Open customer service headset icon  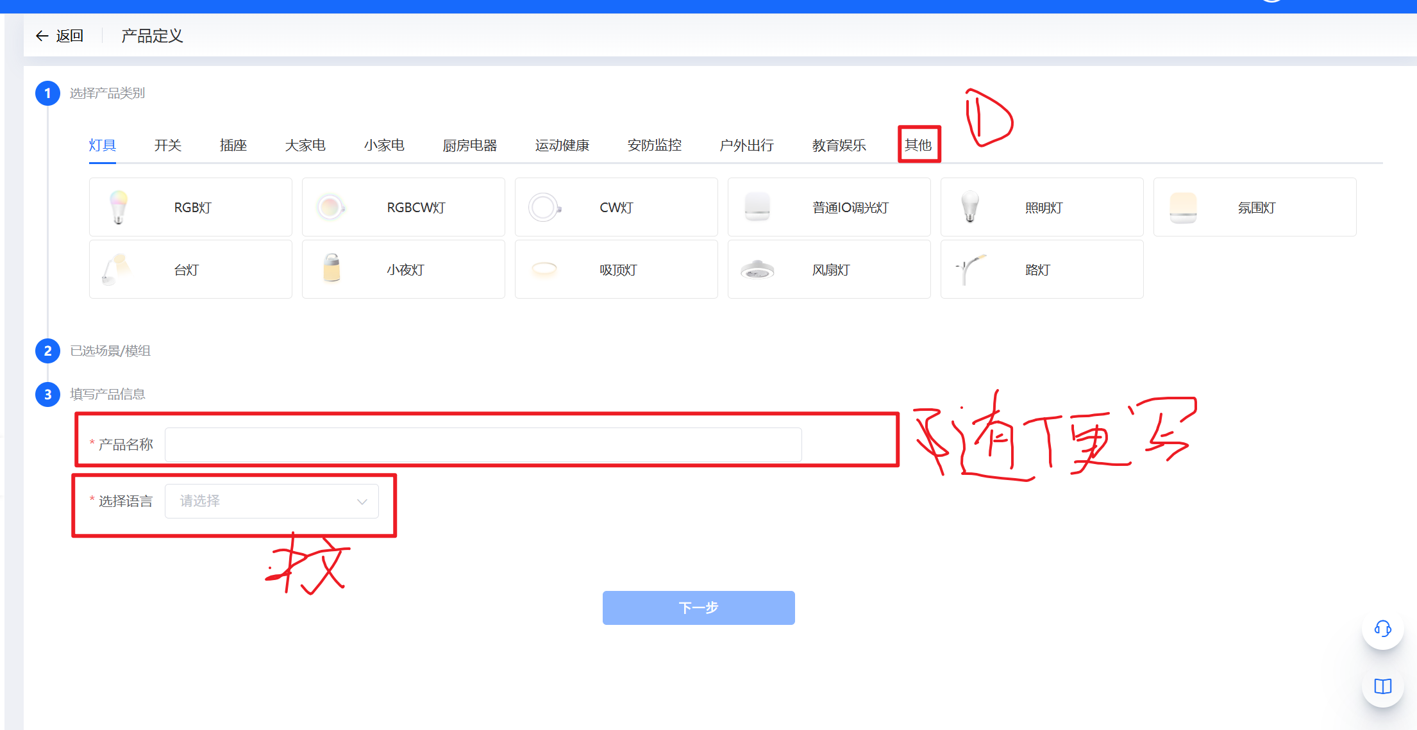(1382, 629)
